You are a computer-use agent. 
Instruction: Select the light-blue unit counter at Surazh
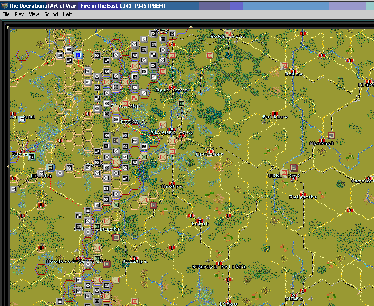[31, 157]
